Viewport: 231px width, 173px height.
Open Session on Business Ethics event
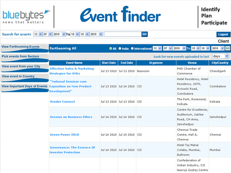click(x=71, y=117)
